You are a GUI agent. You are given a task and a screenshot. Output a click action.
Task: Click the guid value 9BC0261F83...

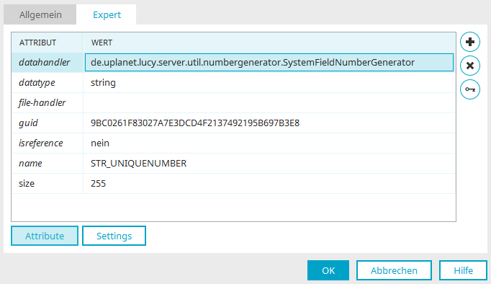[x=195, y=123]
